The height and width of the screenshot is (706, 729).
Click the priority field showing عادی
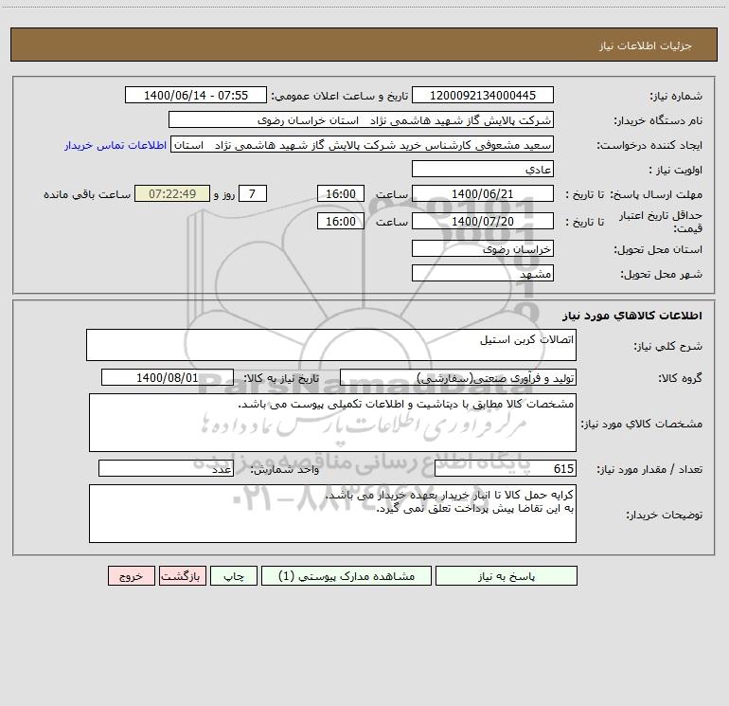483,169
